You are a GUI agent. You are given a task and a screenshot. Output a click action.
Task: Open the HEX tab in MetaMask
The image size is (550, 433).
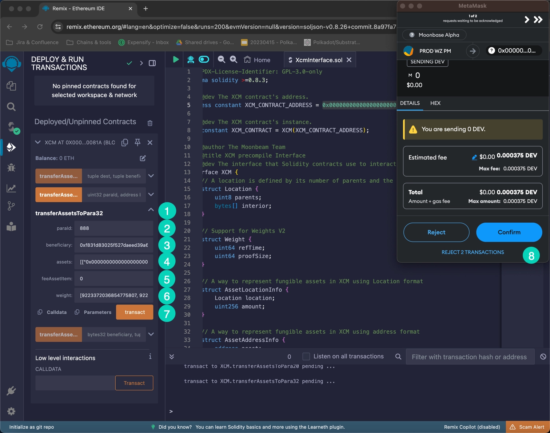pos(435,103)
